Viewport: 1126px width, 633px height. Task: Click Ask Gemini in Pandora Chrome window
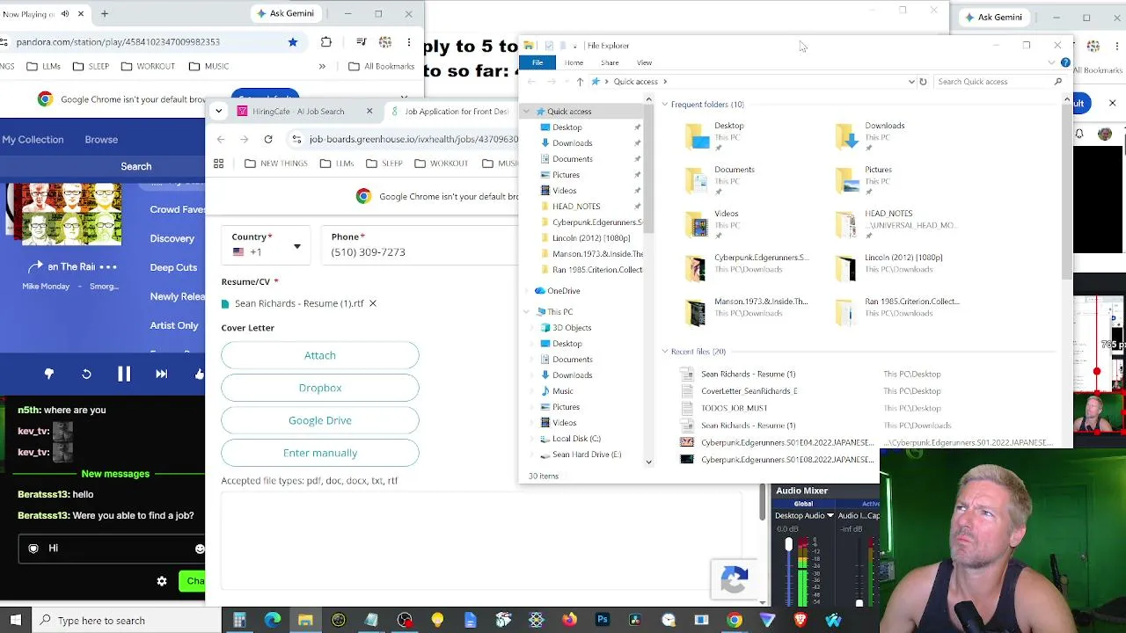[x=285, y=14]
